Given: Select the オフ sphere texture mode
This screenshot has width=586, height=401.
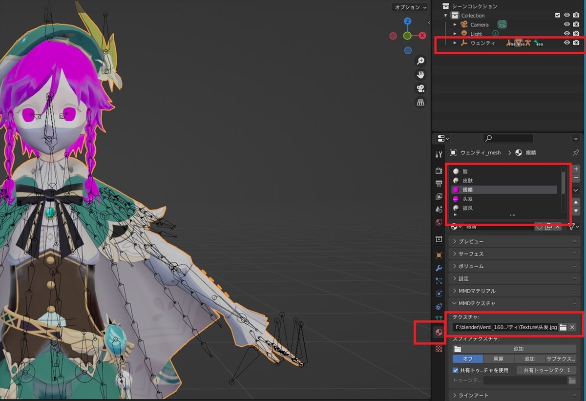Looking at the screenshot, I should click(x=467, y=359).
